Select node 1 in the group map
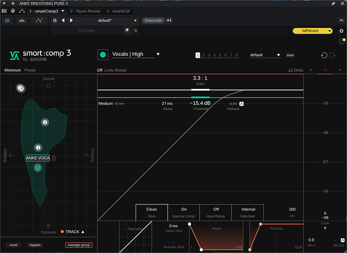Screen dimensions: 347x253 click(38, 148)
